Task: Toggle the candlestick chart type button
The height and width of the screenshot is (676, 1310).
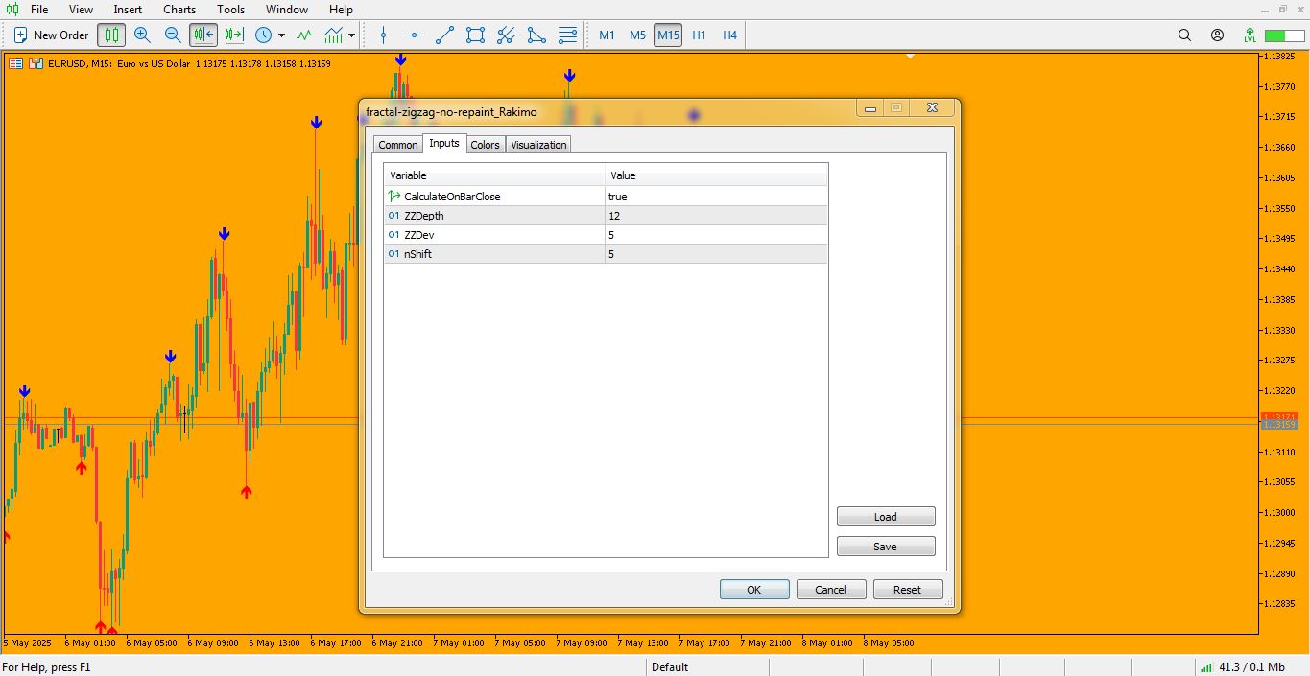Action: [x=111, y=35]
